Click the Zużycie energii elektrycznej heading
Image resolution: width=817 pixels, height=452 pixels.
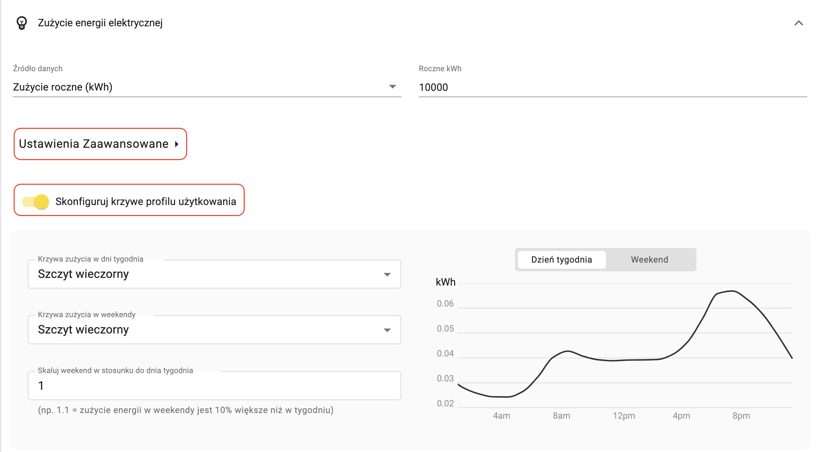[x=100, y=23]
